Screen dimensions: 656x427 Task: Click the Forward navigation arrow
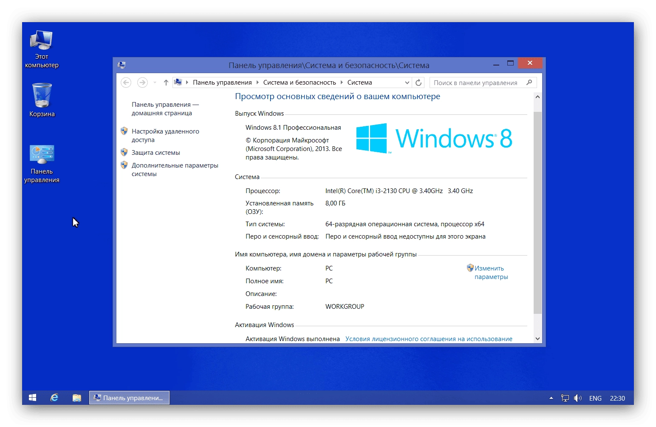coord(142,83)
